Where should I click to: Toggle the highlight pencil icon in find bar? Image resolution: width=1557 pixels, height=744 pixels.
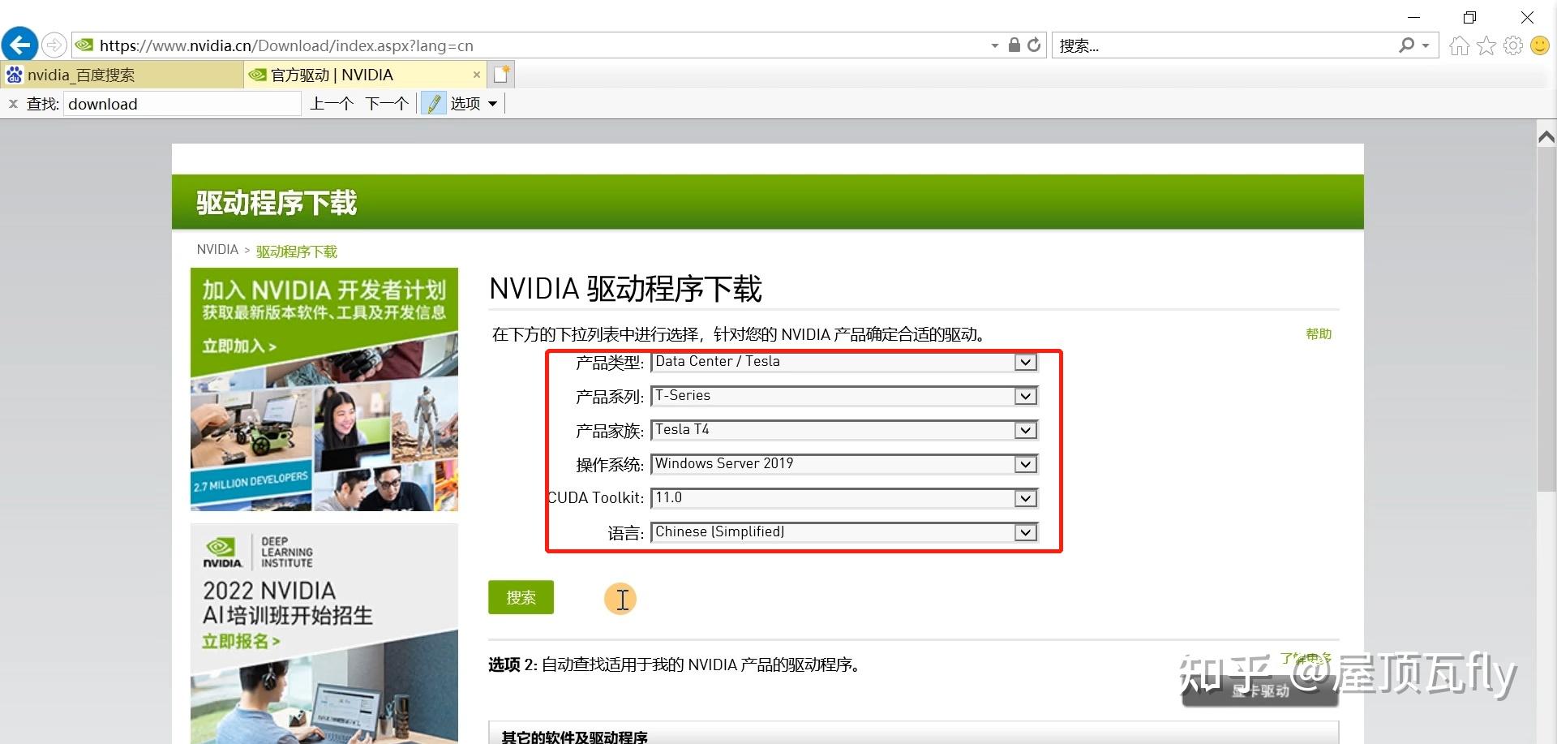click(x=434, y=104)
